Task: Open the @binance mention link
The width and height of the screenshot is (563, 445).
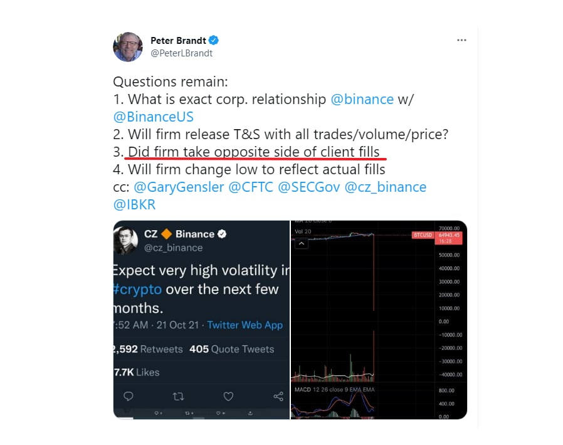Action: click(x=362, y=100)
